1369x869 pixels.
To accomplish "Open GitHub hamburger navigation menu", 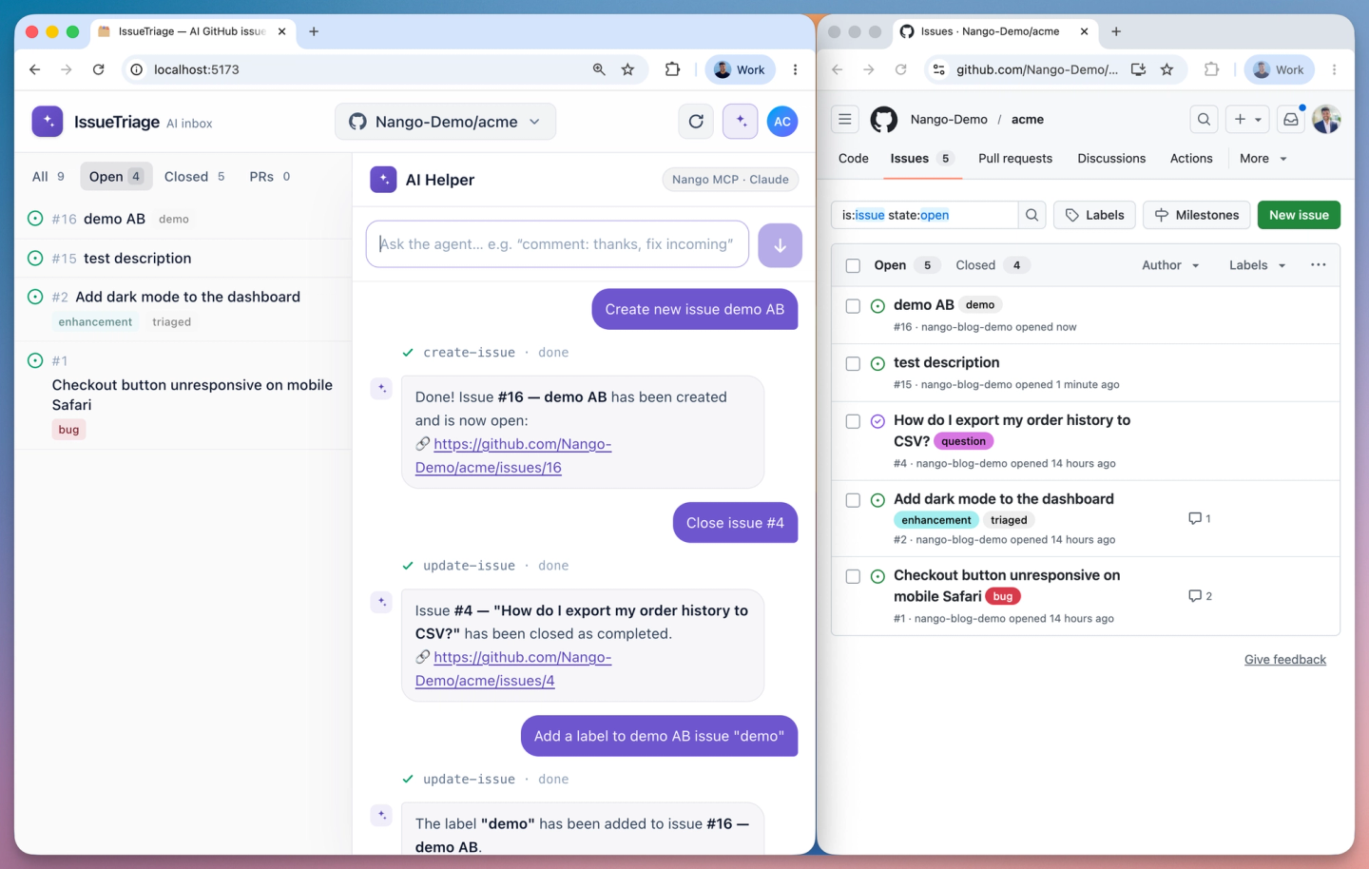I will 844,119.
